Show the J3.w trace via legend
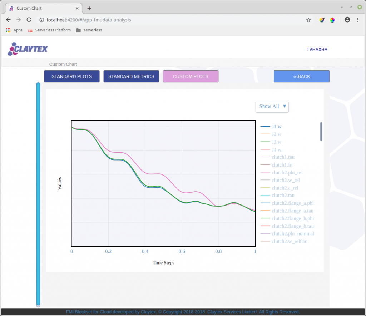 pos(271,142)
